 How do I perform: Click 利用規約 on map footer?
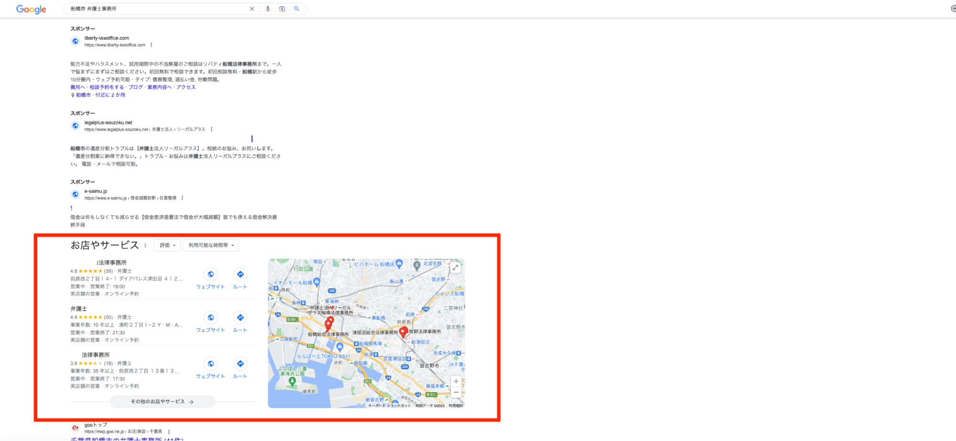(x=456, y=406)
